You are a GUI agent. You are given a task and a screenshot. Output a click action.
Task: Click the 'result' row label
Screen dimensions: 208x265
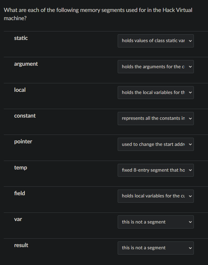click(x=21, y=245)
